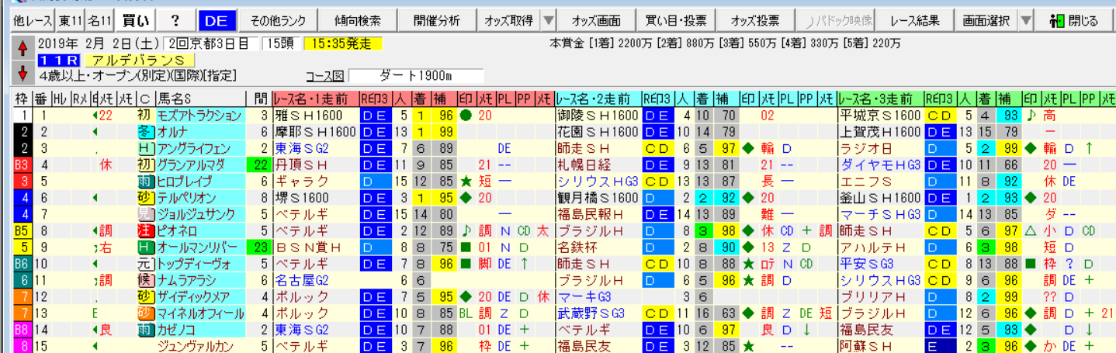1116x353 pixels.
Task: Open the コース図 course map link
Action: click(x=325, y=76)
